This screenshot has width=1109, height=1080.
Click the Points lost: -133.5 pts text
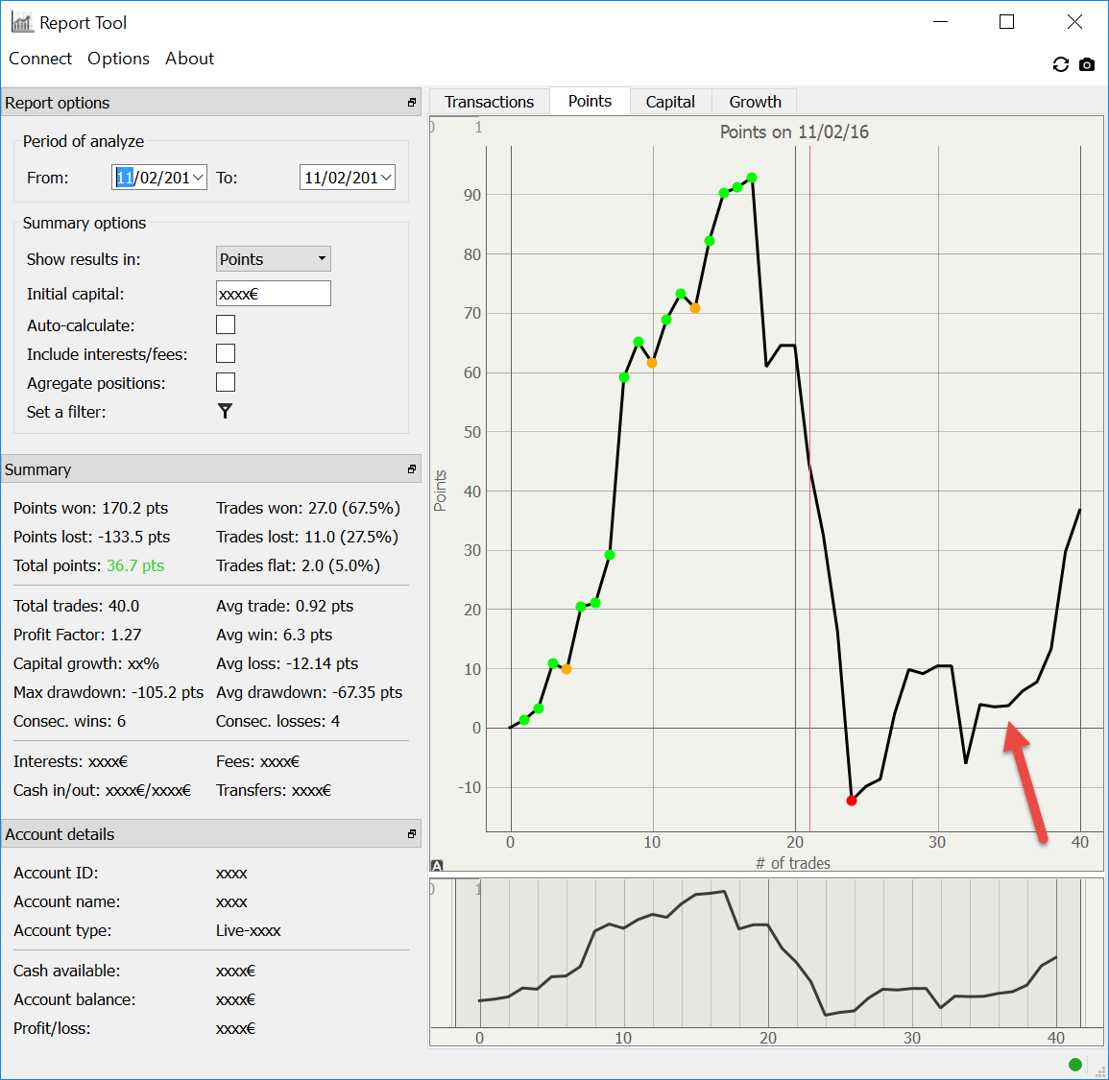pyautogui.click(x=92, y=537)
